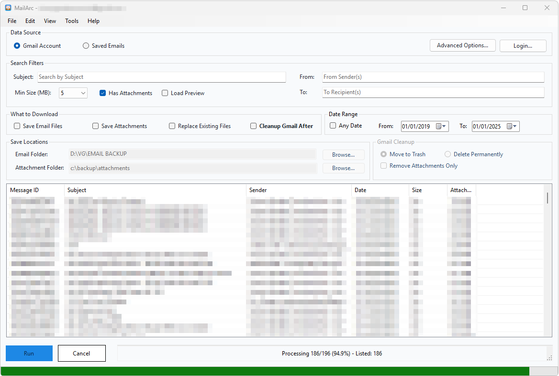Click the MailArc app icon in title bar
The width and height of the screenshot is (559, 376).
click(x=8, y=8)
